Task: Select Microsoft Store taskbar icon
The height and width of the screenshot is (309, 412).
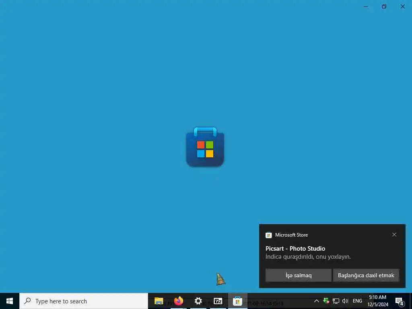Action: click(237, 301)
